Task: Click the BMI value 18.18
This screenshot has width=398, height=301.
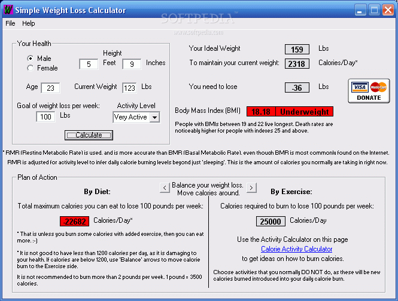Action: (261, 112)
